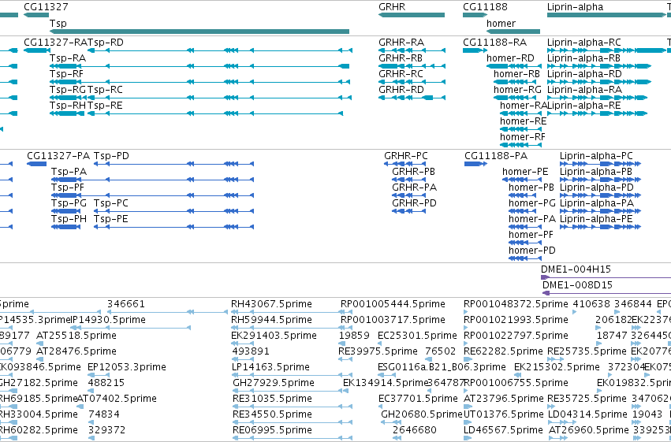Select transcript CG11188-RA
Viewport: 671px width, 442px height.
(494, 43)
